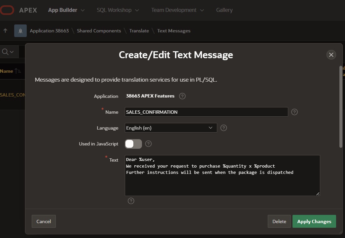Screen dimensions: 345x238
Task: Open the SQL Workshop menu
Action: point(114,10)
